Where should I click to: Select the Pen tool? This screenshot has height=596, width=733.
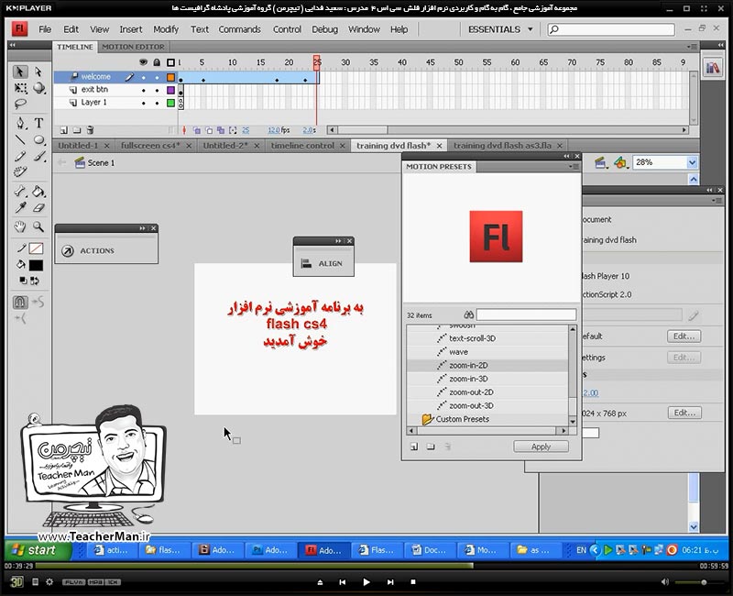[x=20, y=123]
